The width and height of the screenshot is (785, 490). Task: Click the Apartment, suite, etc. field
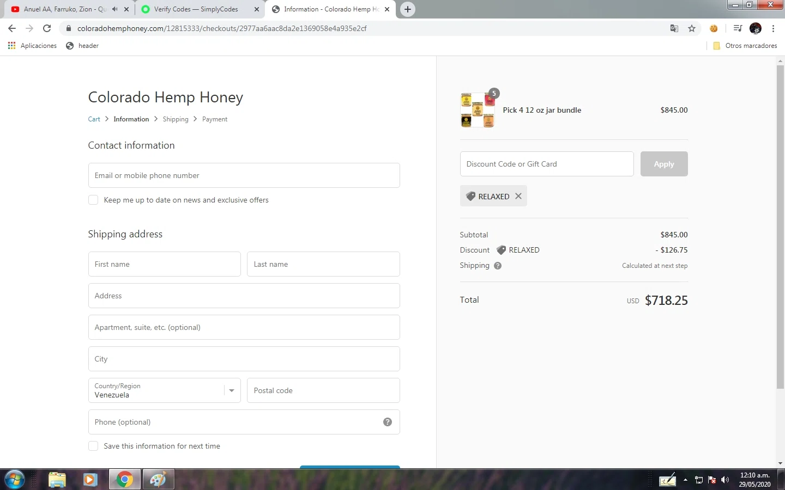(244, 327)
